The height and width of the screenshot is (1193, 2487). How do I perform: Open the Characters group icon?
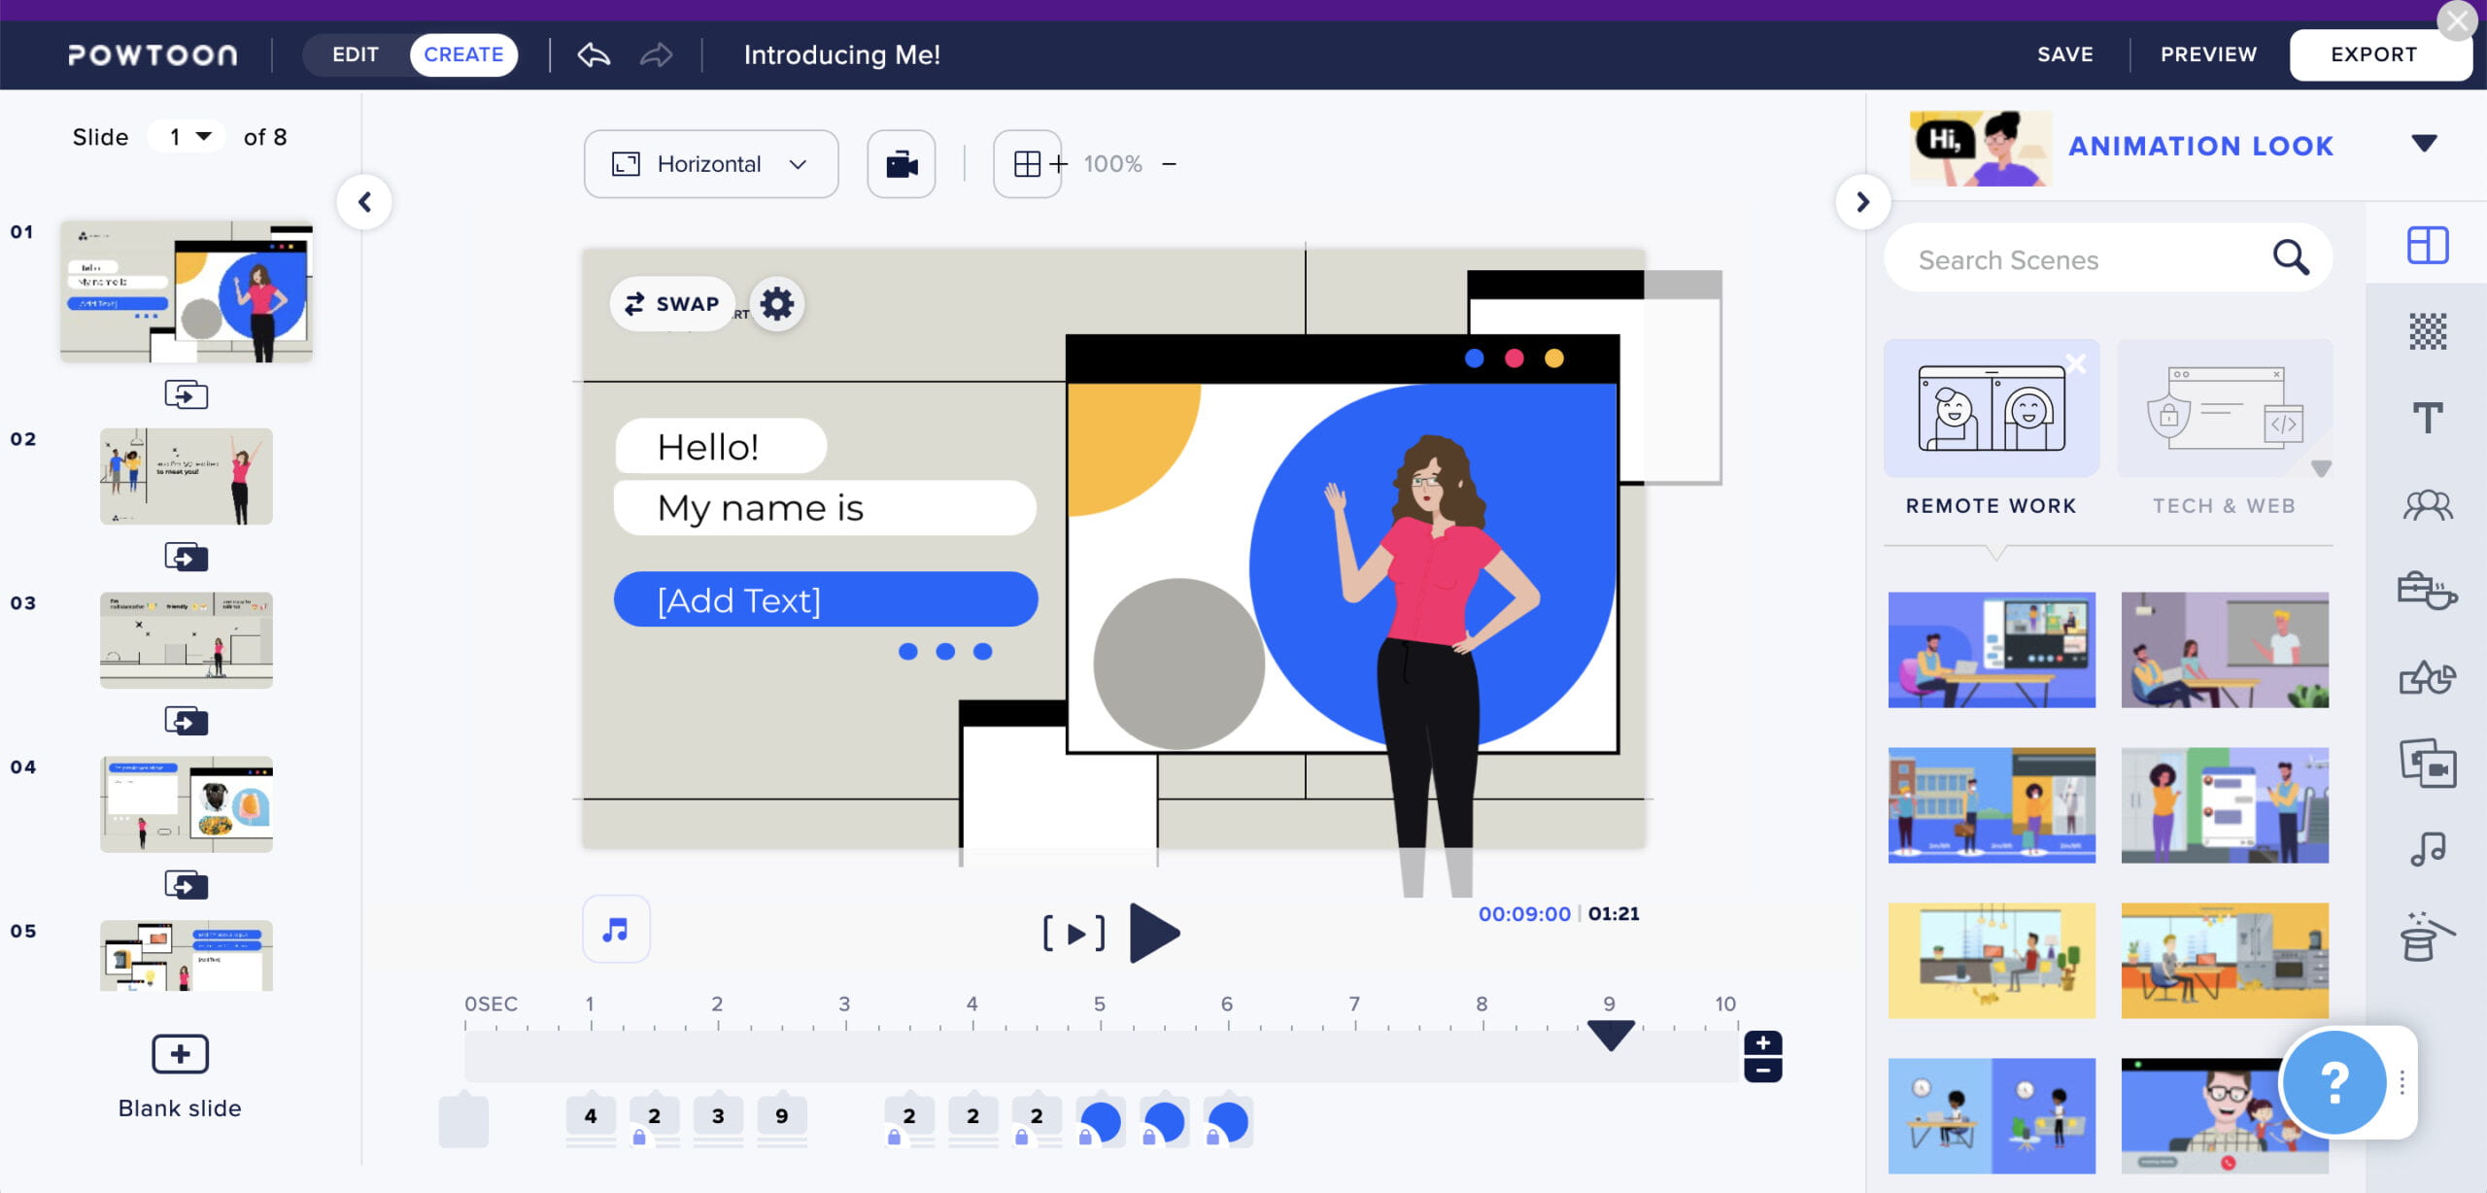coord(2427,504)
